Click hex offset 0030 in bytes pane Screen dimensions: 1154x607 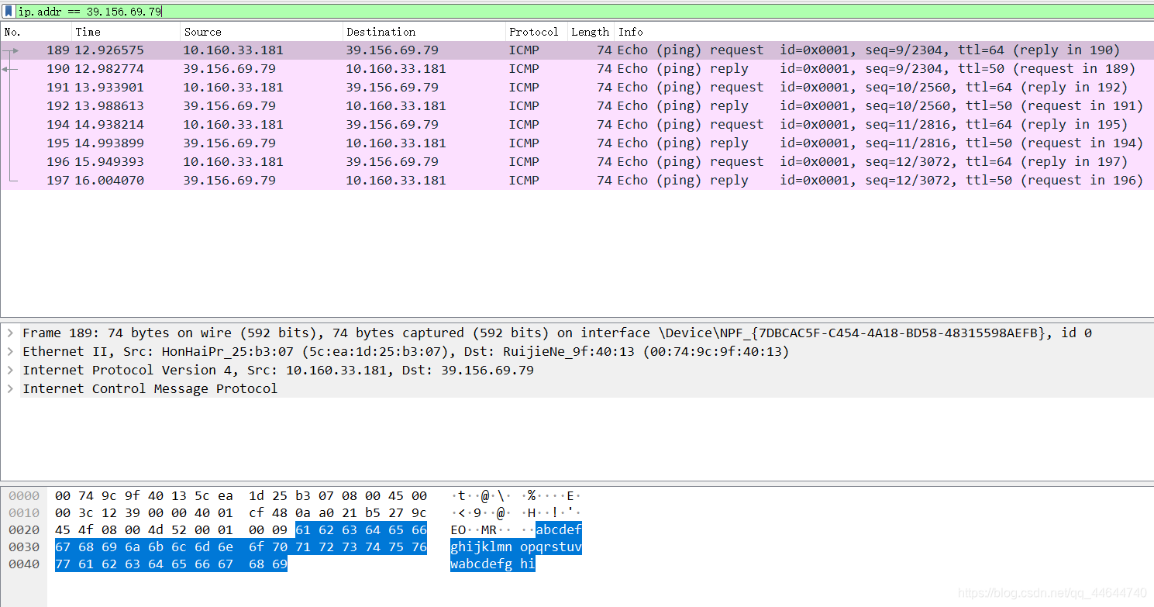pyautogui.click(x=24, y=547)
